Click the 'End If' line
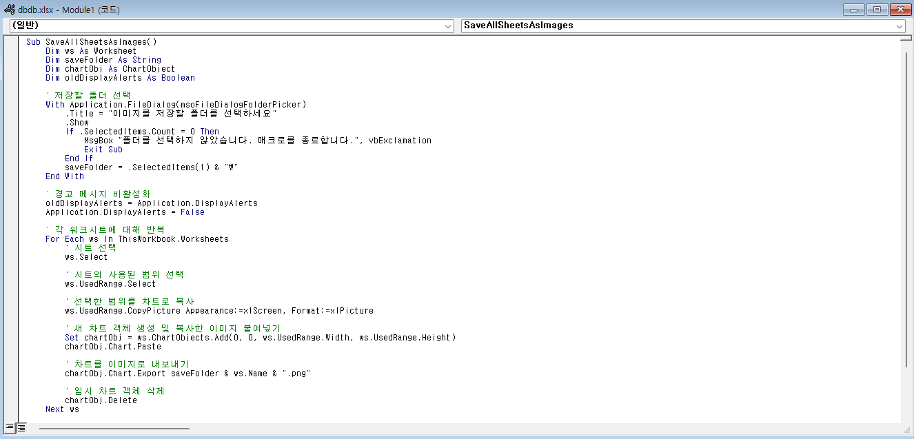Image resolution: width=914 pixels, height=439 pixels. click(79, 159)
